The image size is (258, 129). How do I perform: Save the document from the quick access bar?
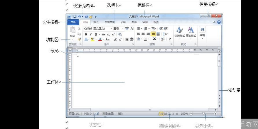coord(75,17)
